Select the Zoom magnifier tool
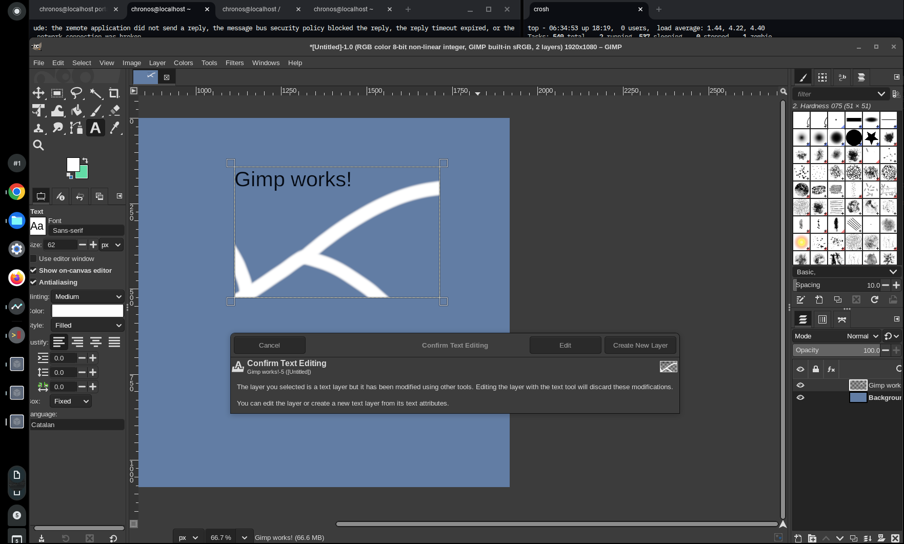Screen dimensions: 904x544 click(x=38, y=146)
